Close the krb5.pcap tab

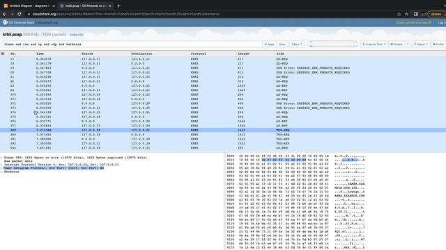110,6
